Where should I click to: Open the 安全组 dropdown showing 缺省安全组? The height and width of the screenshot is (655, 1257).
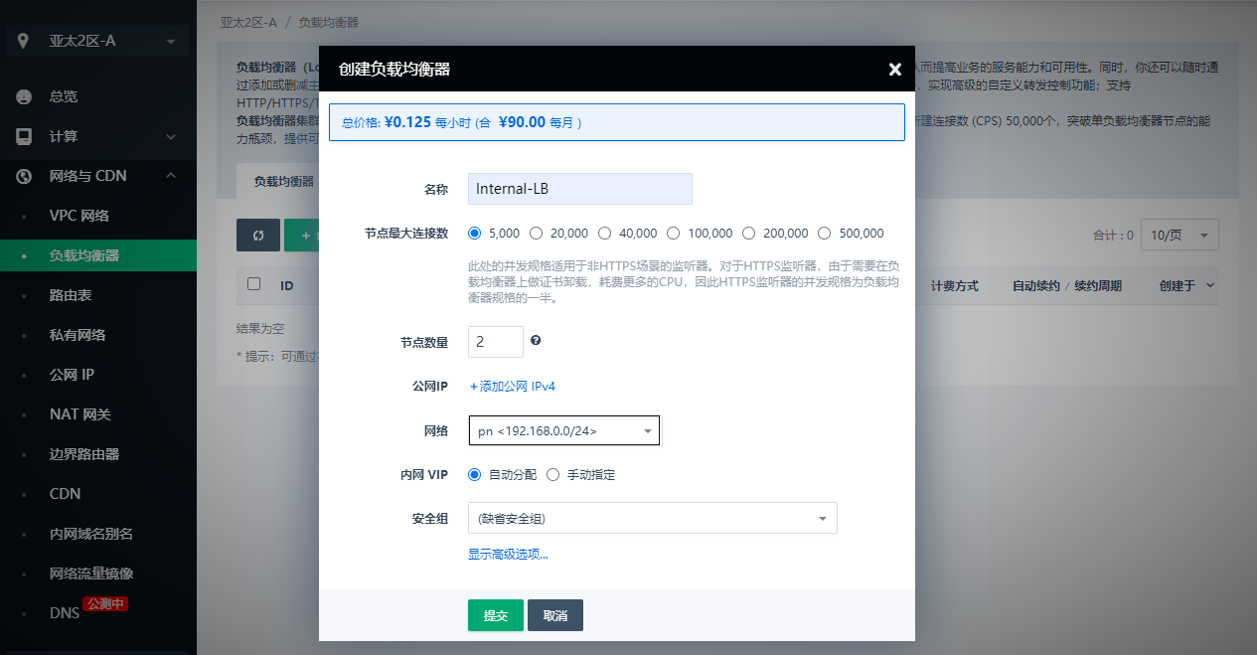click(x=652, y=518)
